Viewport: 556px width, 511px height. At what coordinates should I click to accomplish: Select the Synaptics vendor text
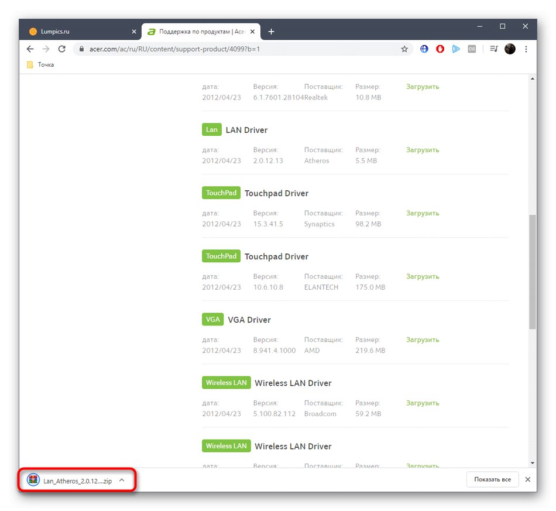[319, 224]
